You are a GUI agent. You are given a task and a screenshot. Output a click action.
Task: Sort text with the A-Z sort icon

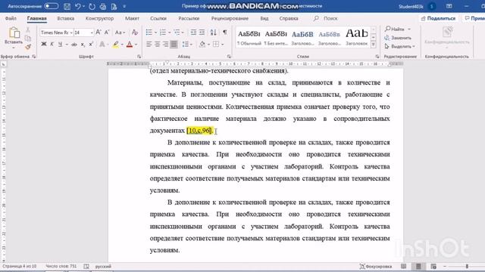tap(214, 32)
